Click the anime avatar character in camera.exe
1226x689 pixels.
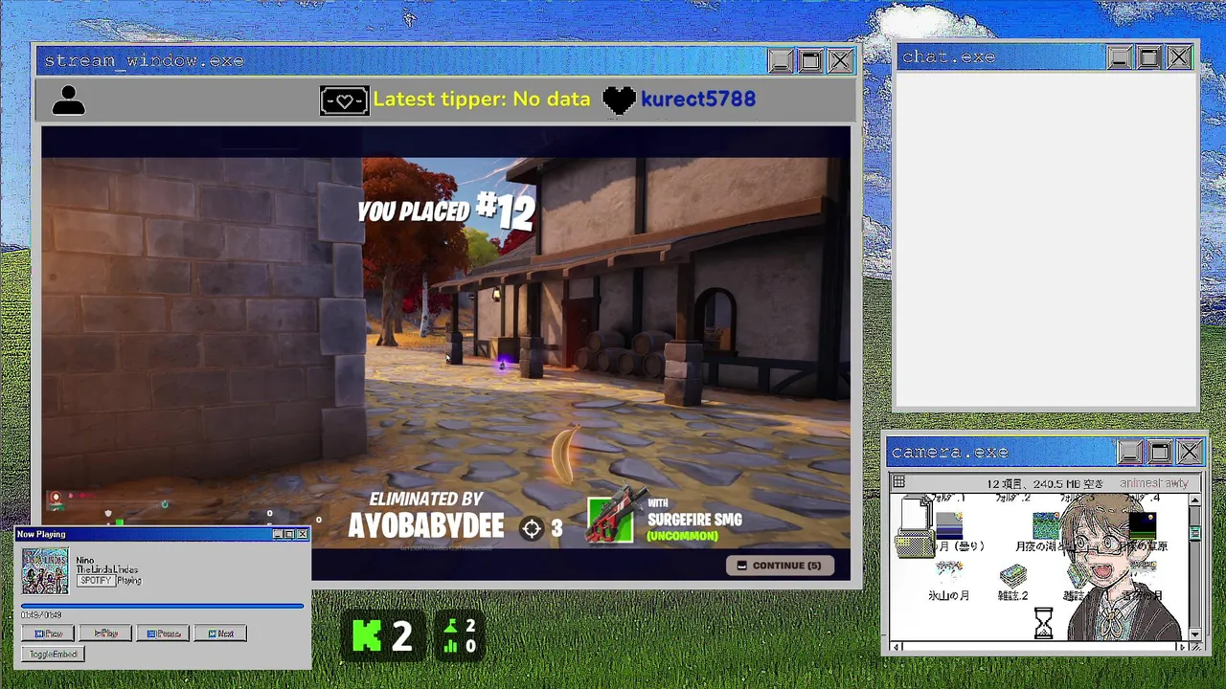[1124, 568]
